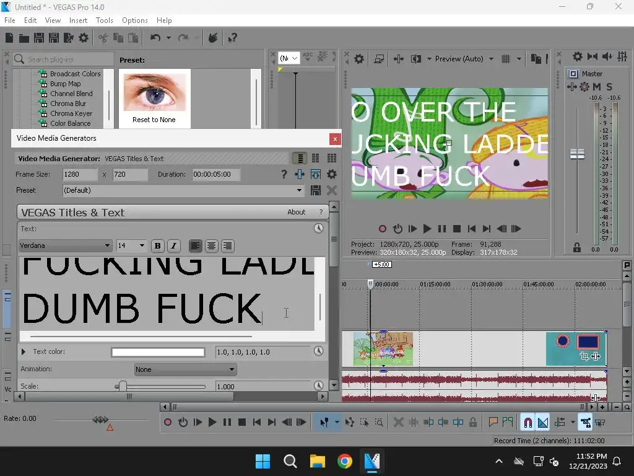Image resolution: width=634 pixels, height=476 pixels.
Task: Open Media Properties gear in generator dialog
Action: tap(332, 174)
